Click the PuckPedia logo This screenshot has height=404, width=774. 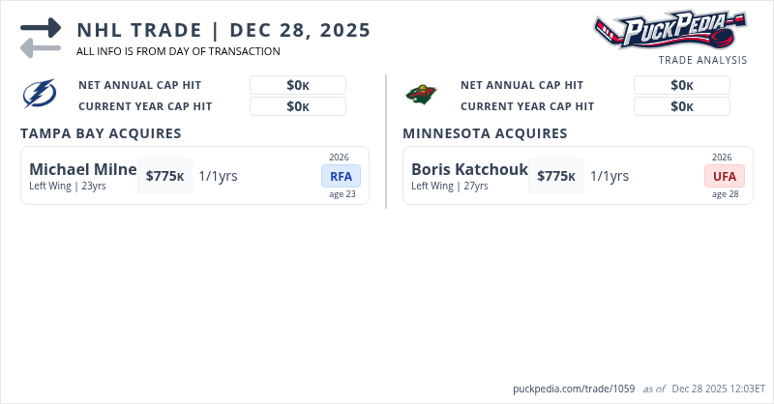click(x=670, y=30)
